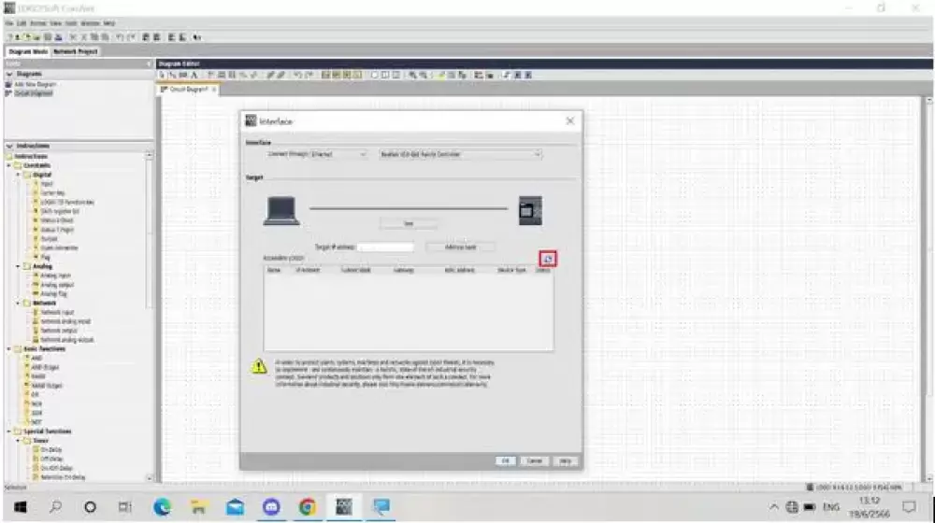Click Add New Diagram in the Diagrams panel
The height and width of the screenshot is (523, 935).
click(34, 85)
